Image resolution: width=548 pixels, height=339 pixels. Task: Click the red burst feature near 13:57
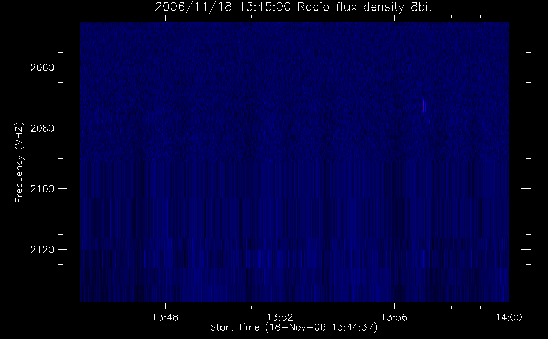(424, 105)
